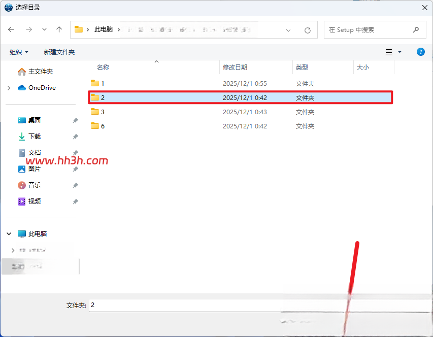Sort by 修改日期 column header

[x=235, y=68]
